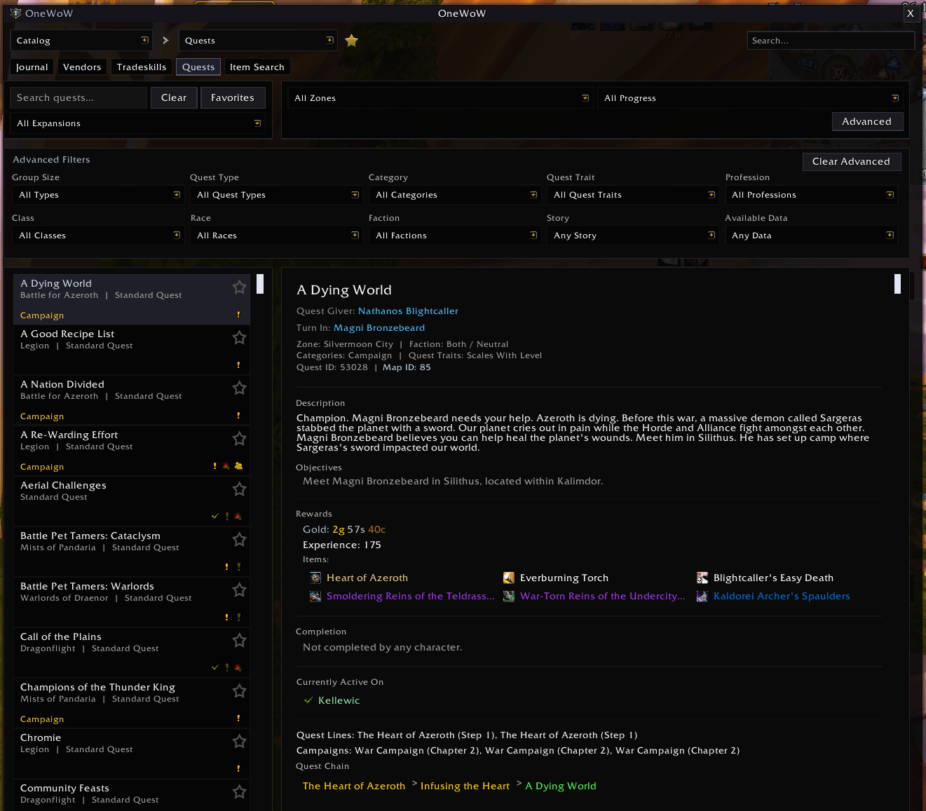Open the Catalog module dropdown
This screenshot has height=811, width=926.
(82, 41)
